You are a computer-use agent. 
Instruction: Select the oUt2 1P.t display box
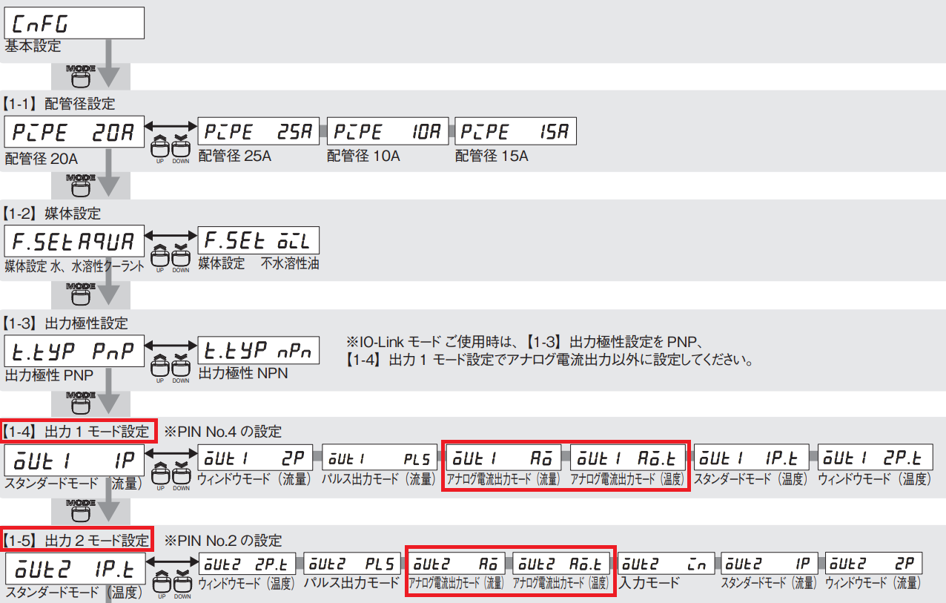pos(74,569)
